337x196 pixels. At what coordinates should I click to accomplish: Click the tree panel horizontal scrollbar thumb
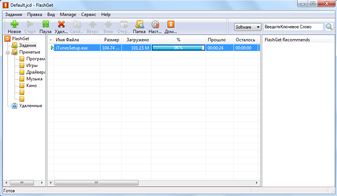22,183
